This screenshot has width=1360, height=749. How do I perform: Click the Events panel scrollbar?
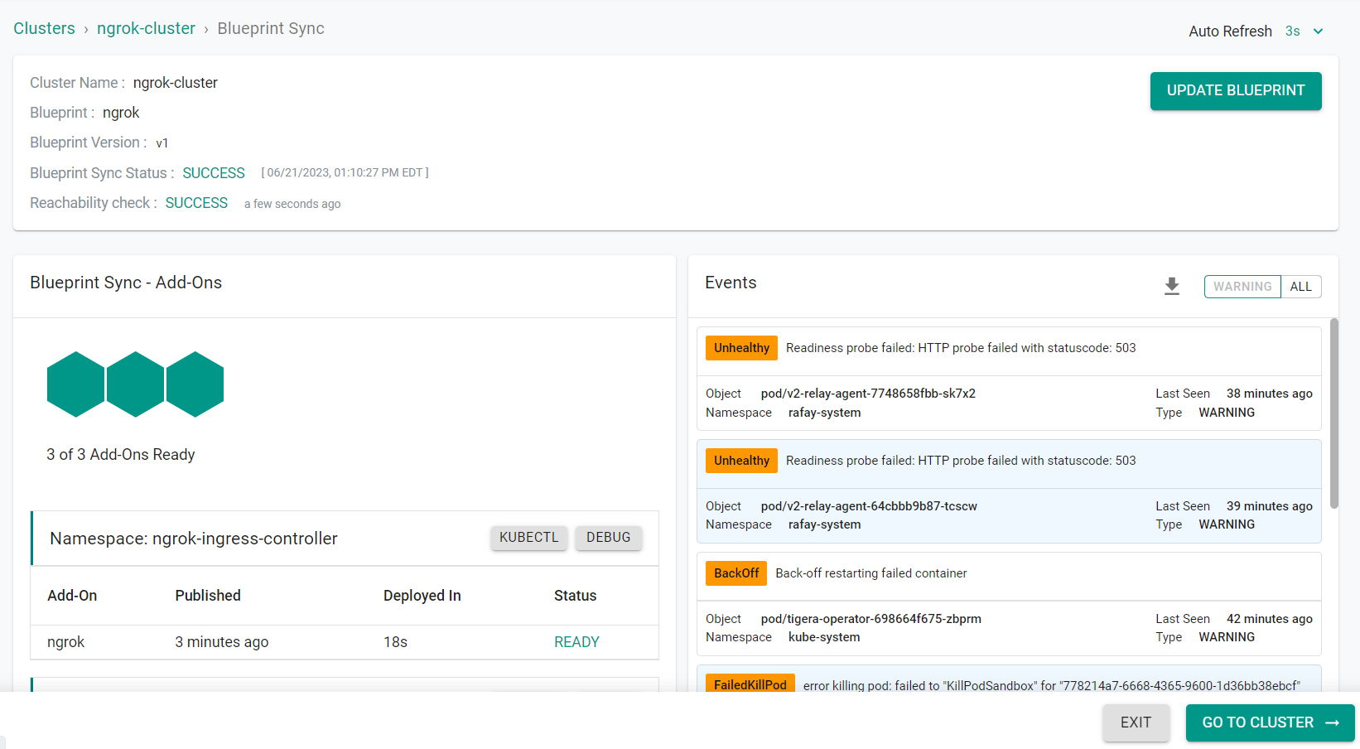(1333, 413)
